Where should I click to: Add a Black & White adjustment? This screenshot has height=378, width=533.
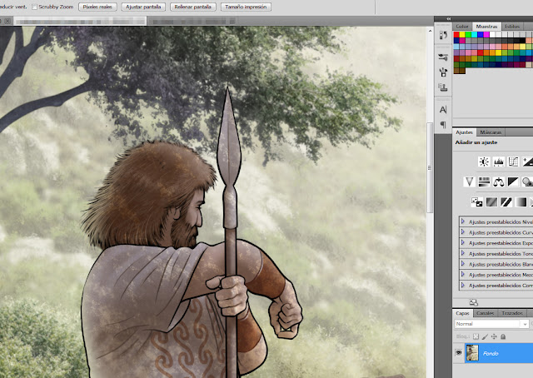513,182
